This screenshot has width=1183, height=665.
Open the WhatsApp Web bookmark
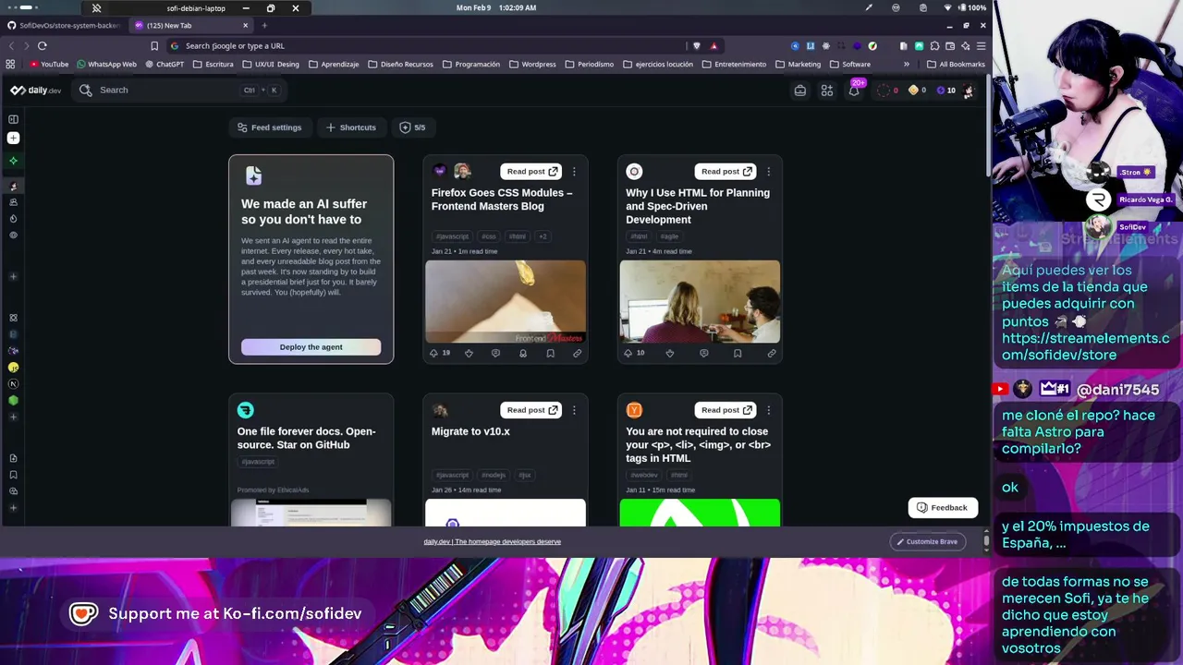click(106, 64)
